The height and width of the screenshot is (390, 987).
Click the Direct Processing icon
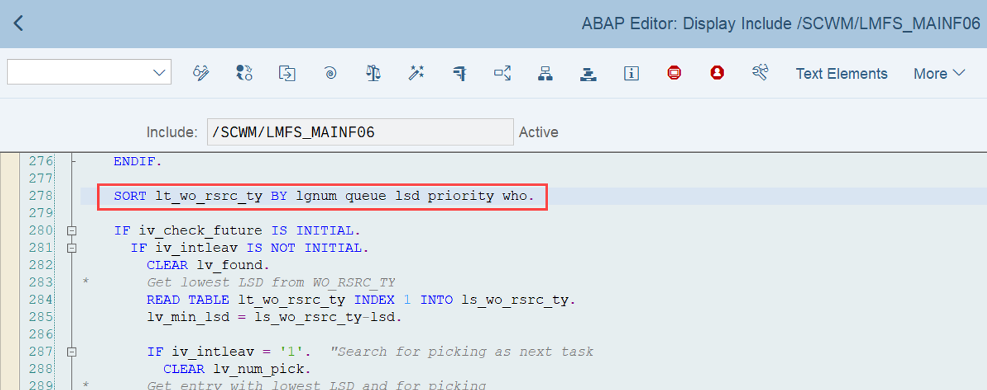[x=460, y=73]
